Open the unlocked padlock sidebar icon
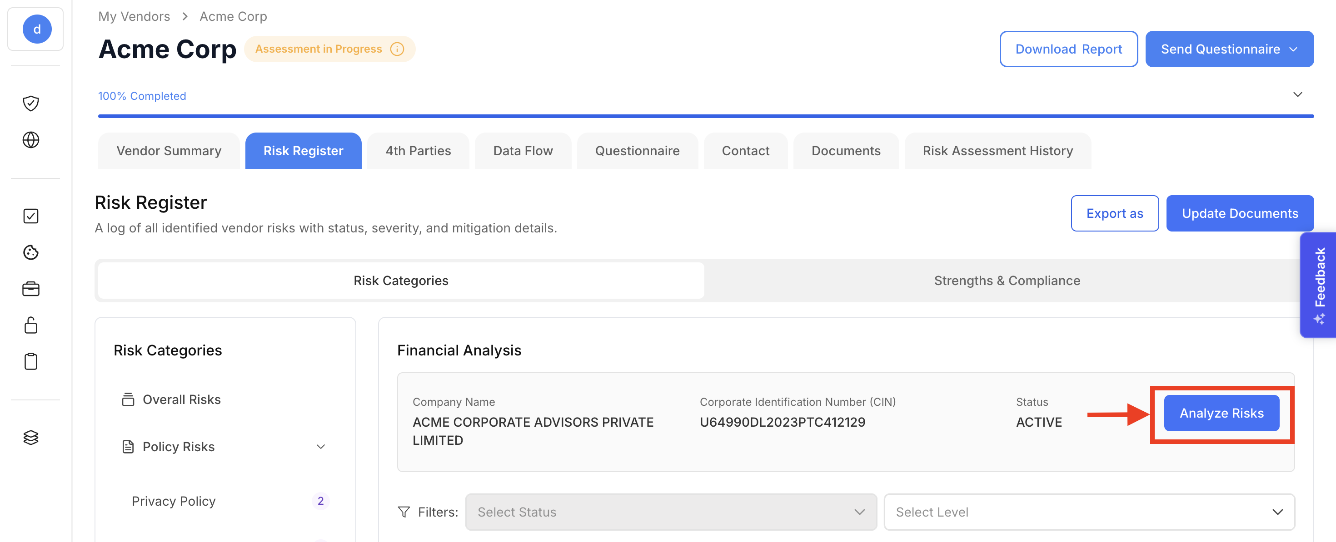1336x542 pixels. point(30,325)
